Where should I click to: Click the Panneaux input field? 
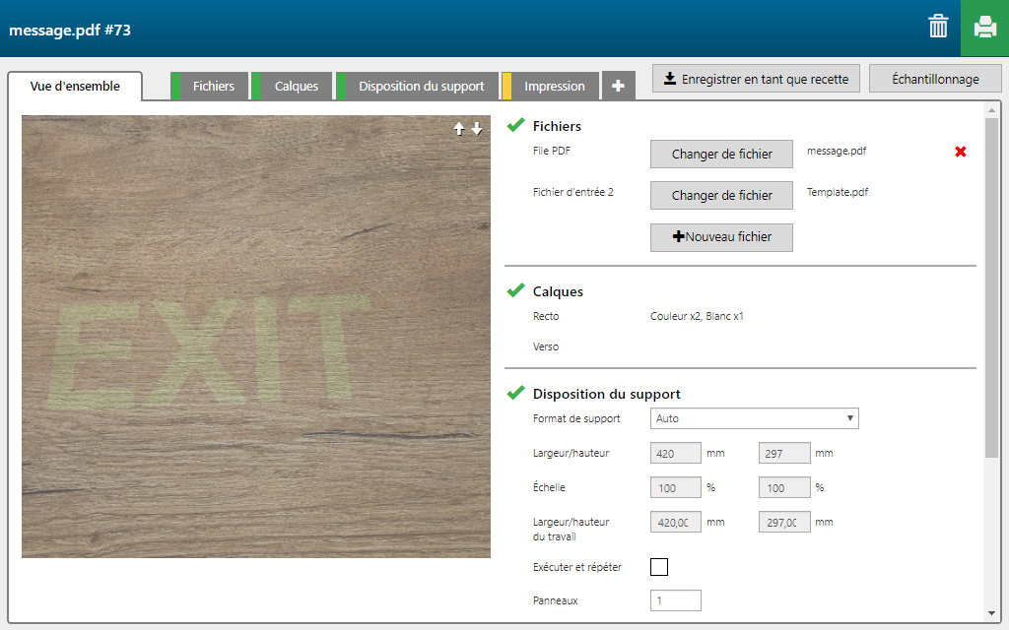[676, 600]
